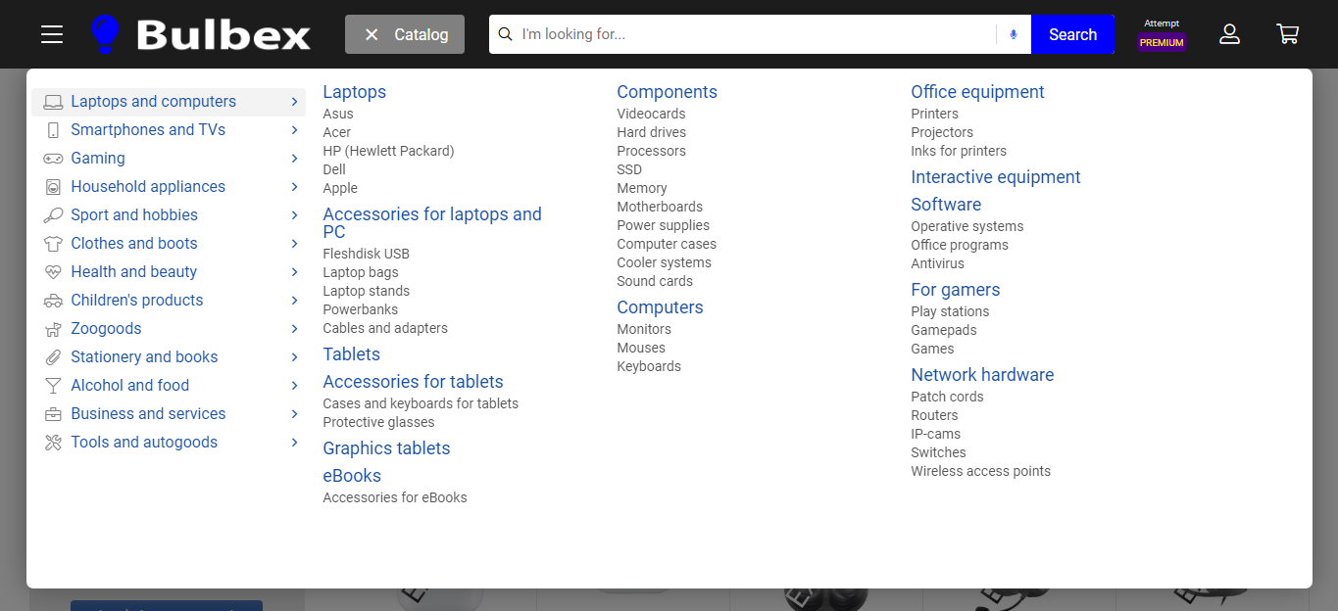Expand Smartphones and TVs chevron arrow

(294, 130)
